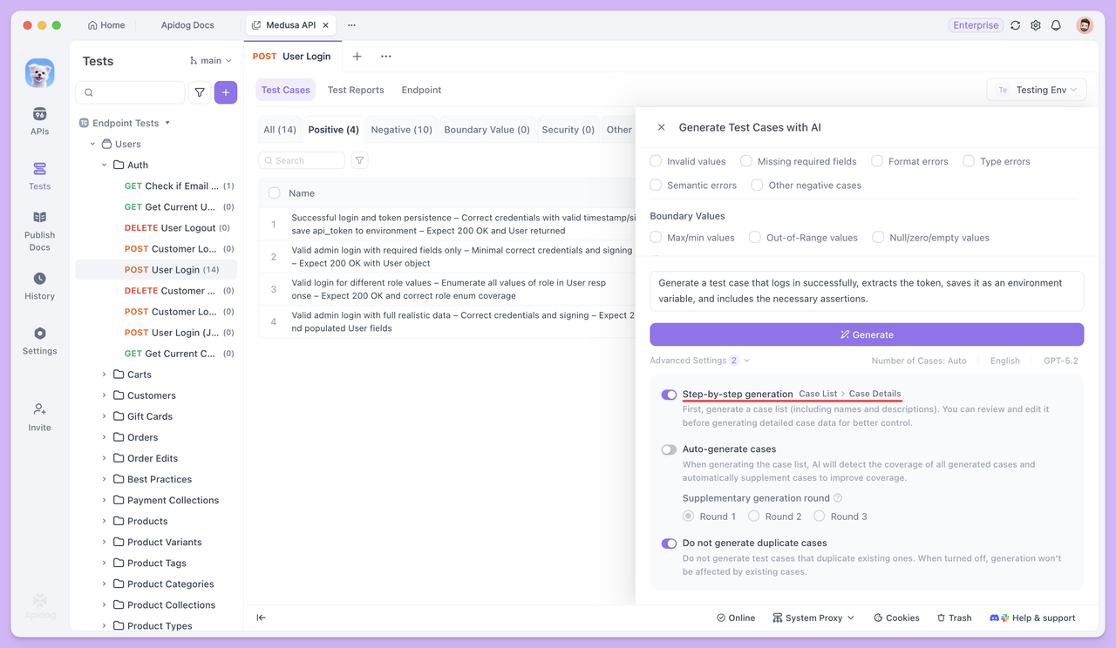Click the purple Generate button
Image resolution: width=1116 pixels, height=648 pixels.
(867, 334)
